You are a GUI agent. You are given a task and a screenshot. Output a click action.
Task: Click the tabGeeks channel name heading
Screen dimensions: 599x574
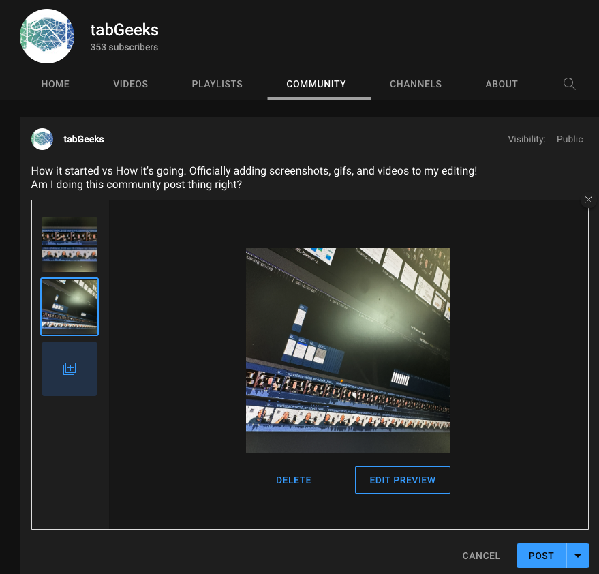tap(124, 30)
